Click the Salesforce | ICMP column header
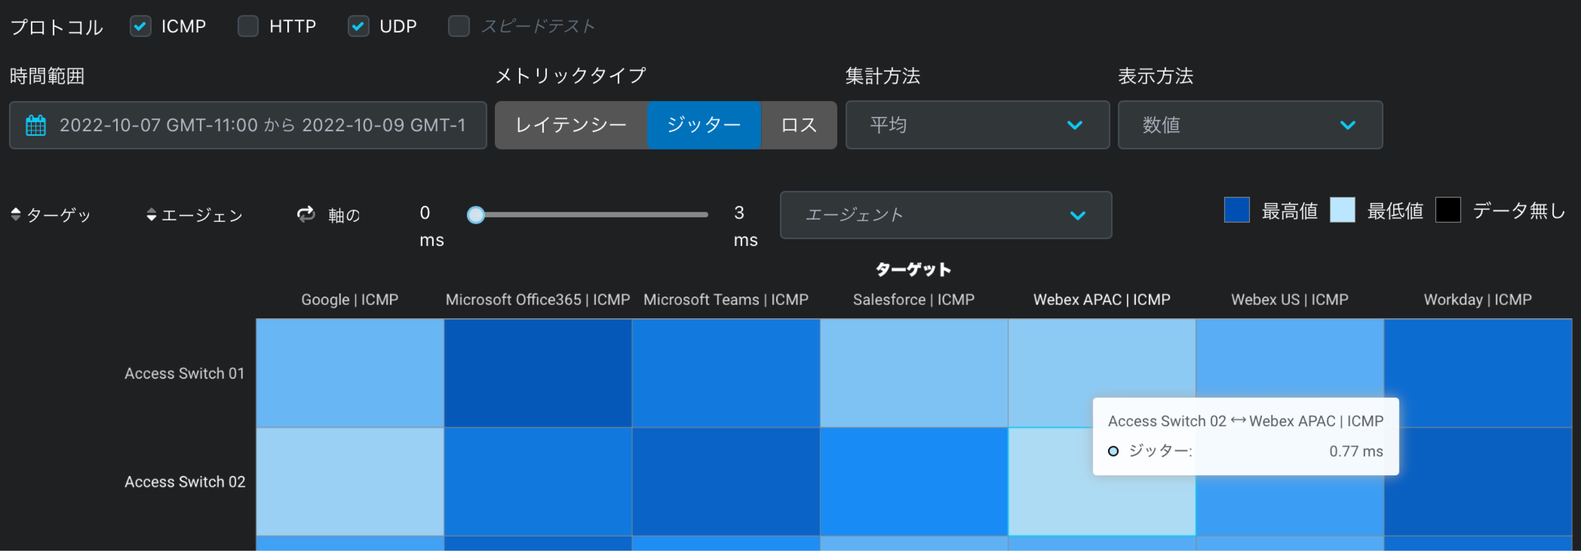The width and height of the screenshot is (1581, 551). (x=914, y=299)
